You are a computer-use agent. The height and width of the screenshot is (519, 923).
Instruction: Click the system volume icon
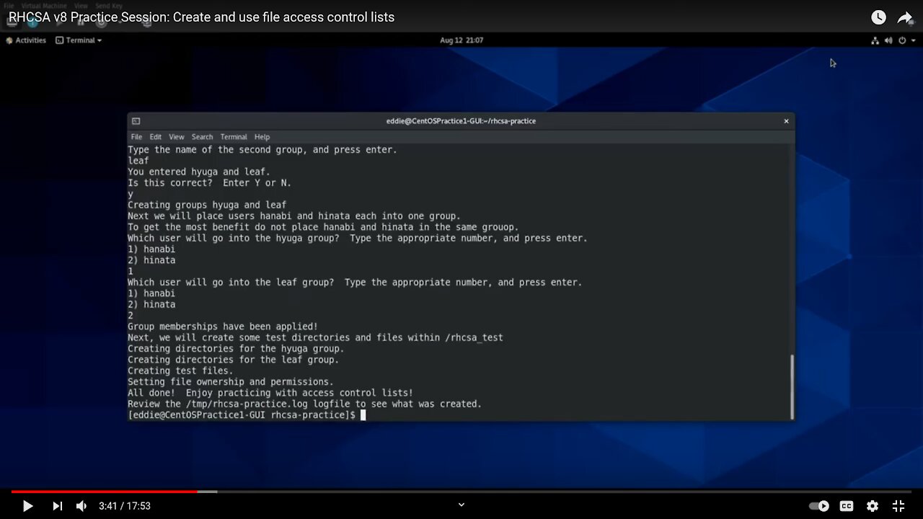(888, 40)
